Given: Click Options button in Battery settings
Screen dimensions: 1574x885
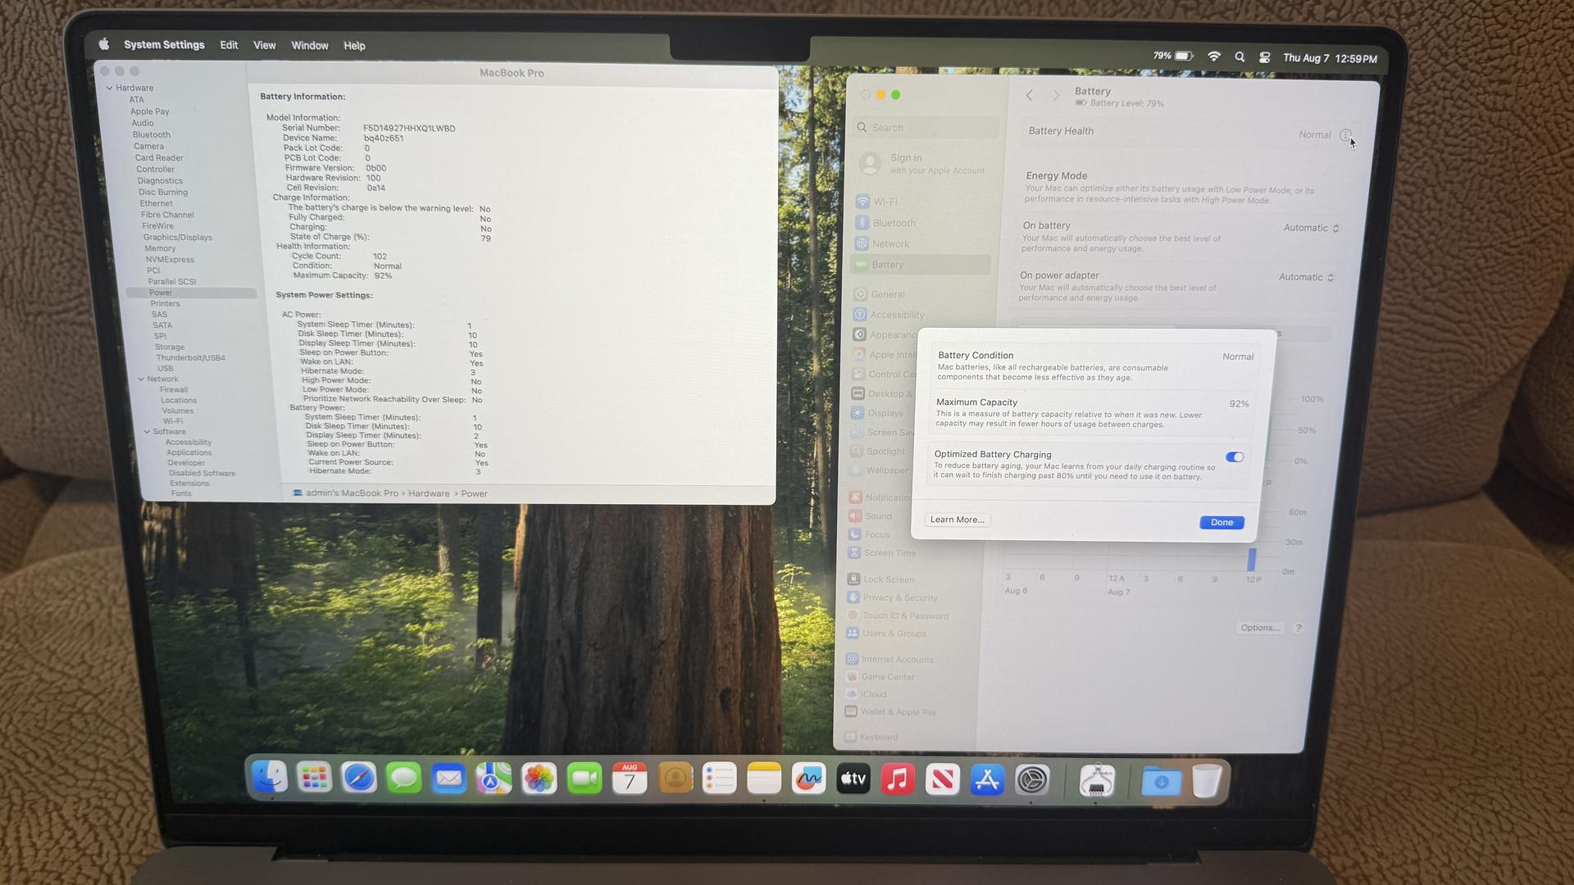Looking at the screenshot, I should click(x=1259, y=628).
